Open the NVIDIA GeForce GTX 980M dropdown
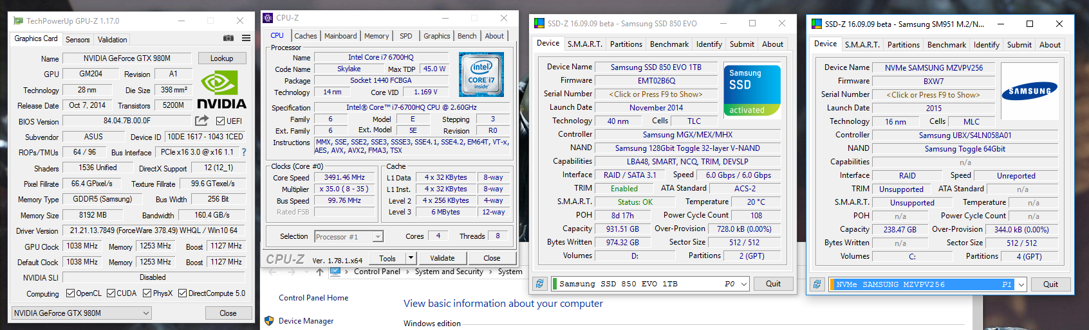Screen dimensions: 1089x330 [82, 313]
